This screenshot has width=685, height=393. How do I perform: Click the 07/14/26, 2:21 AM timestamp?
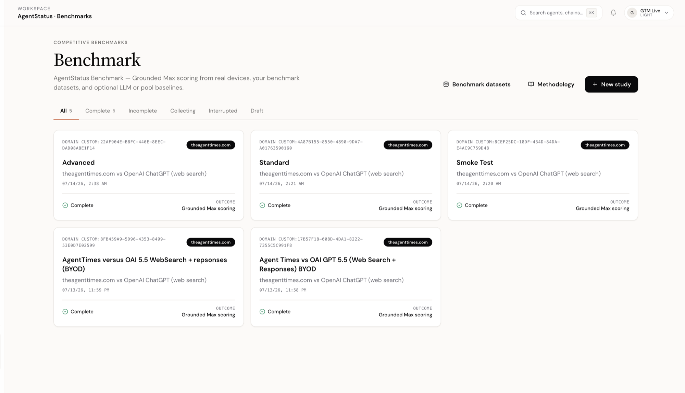coord(282,183)
